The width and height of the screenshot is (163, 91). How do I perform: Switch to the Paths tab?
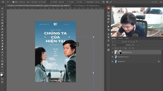pyautogui.click(x=127, y=38)
